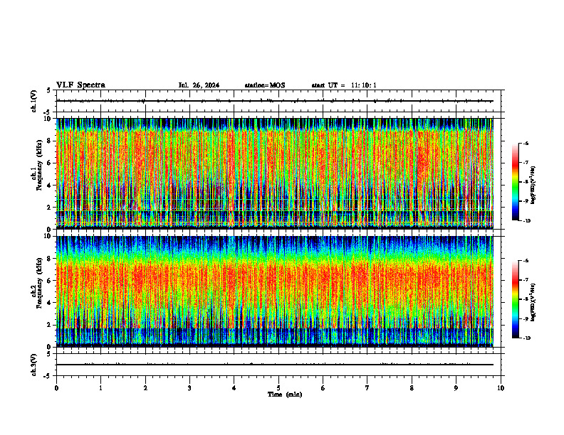The image size is (564, 435).
Task: Click time axis tick label "4"
Action: [x=234, y=388]
